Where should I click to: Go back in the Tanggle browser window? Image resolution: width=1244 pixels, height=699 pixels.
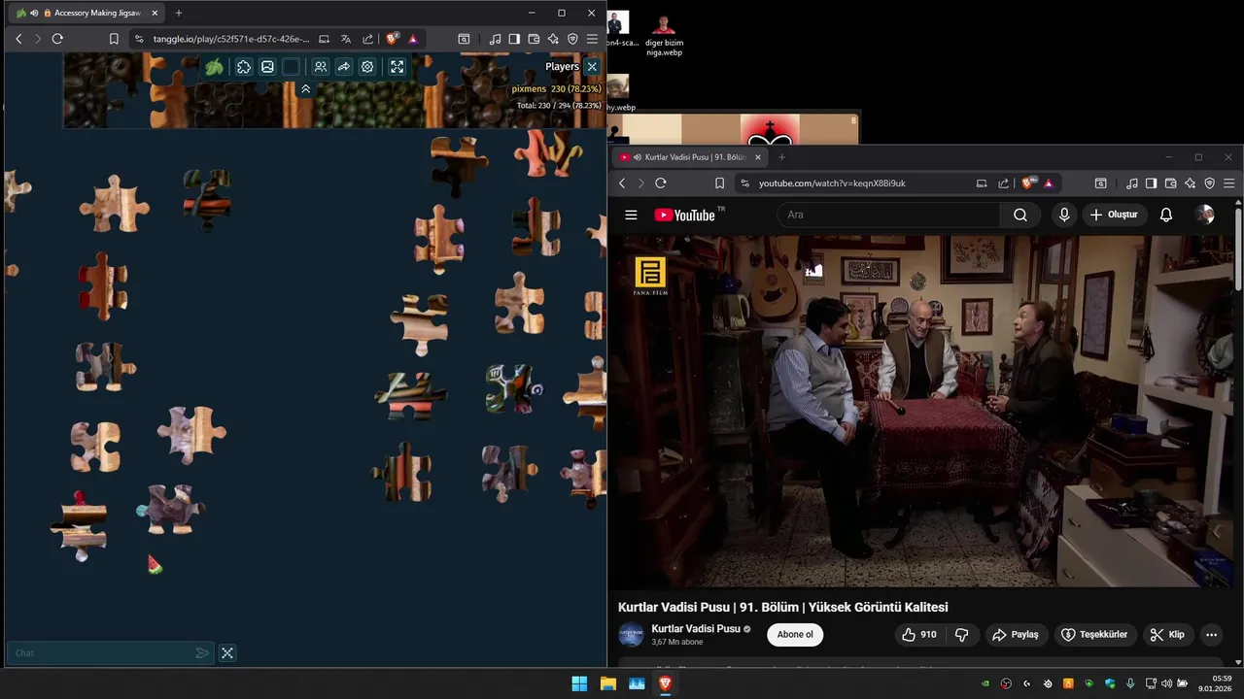[18, 39]
